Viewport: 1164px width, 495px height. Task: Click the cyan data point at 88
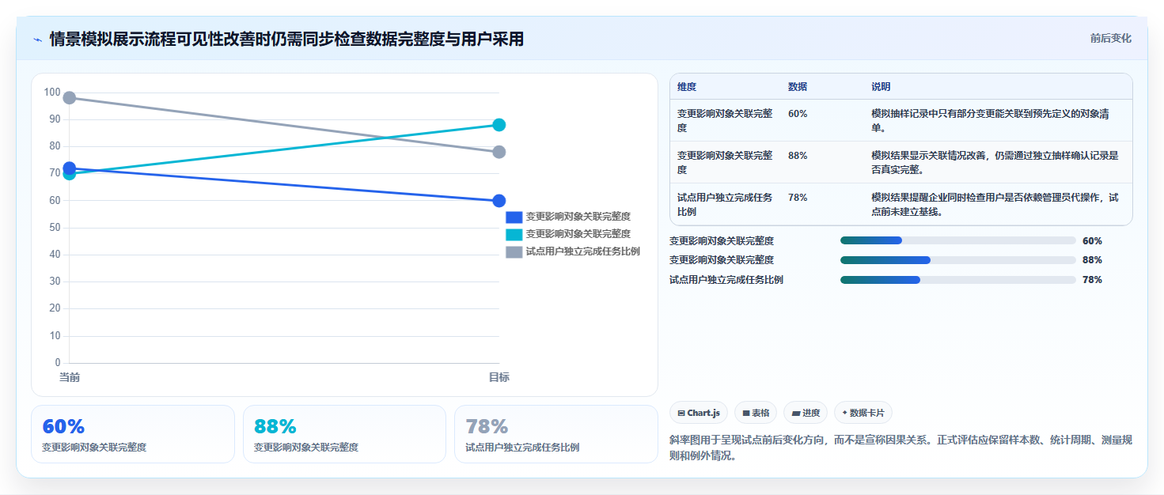click(499, 125)
